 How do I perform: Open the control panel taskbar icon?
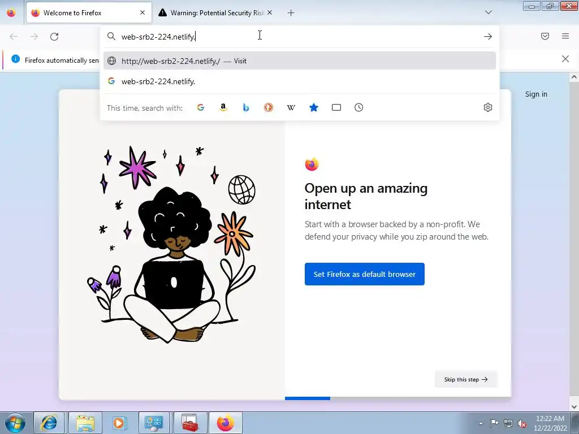(154, 423)
